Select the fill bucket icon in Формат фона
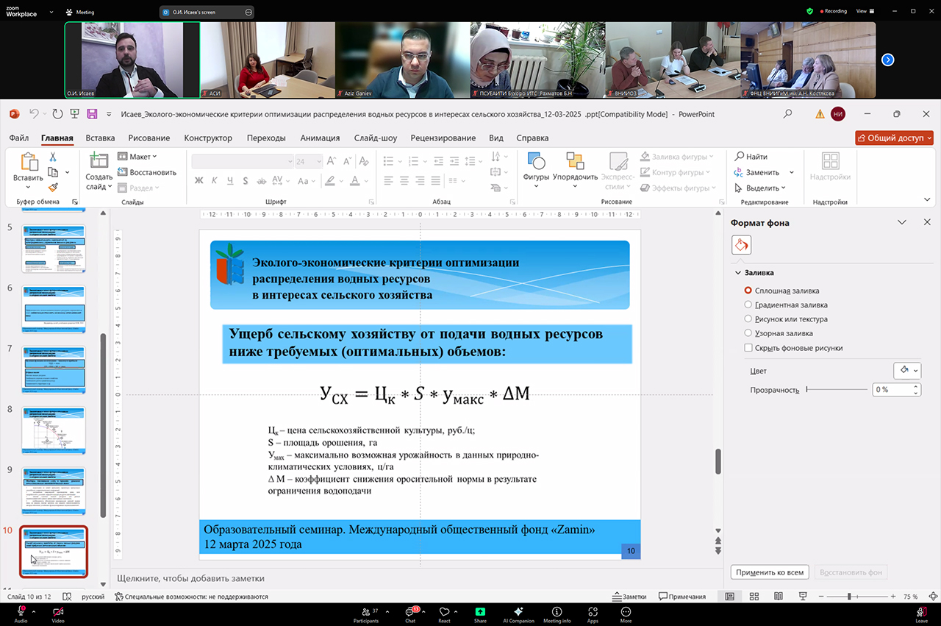The image size is (941, 626). 741,245
